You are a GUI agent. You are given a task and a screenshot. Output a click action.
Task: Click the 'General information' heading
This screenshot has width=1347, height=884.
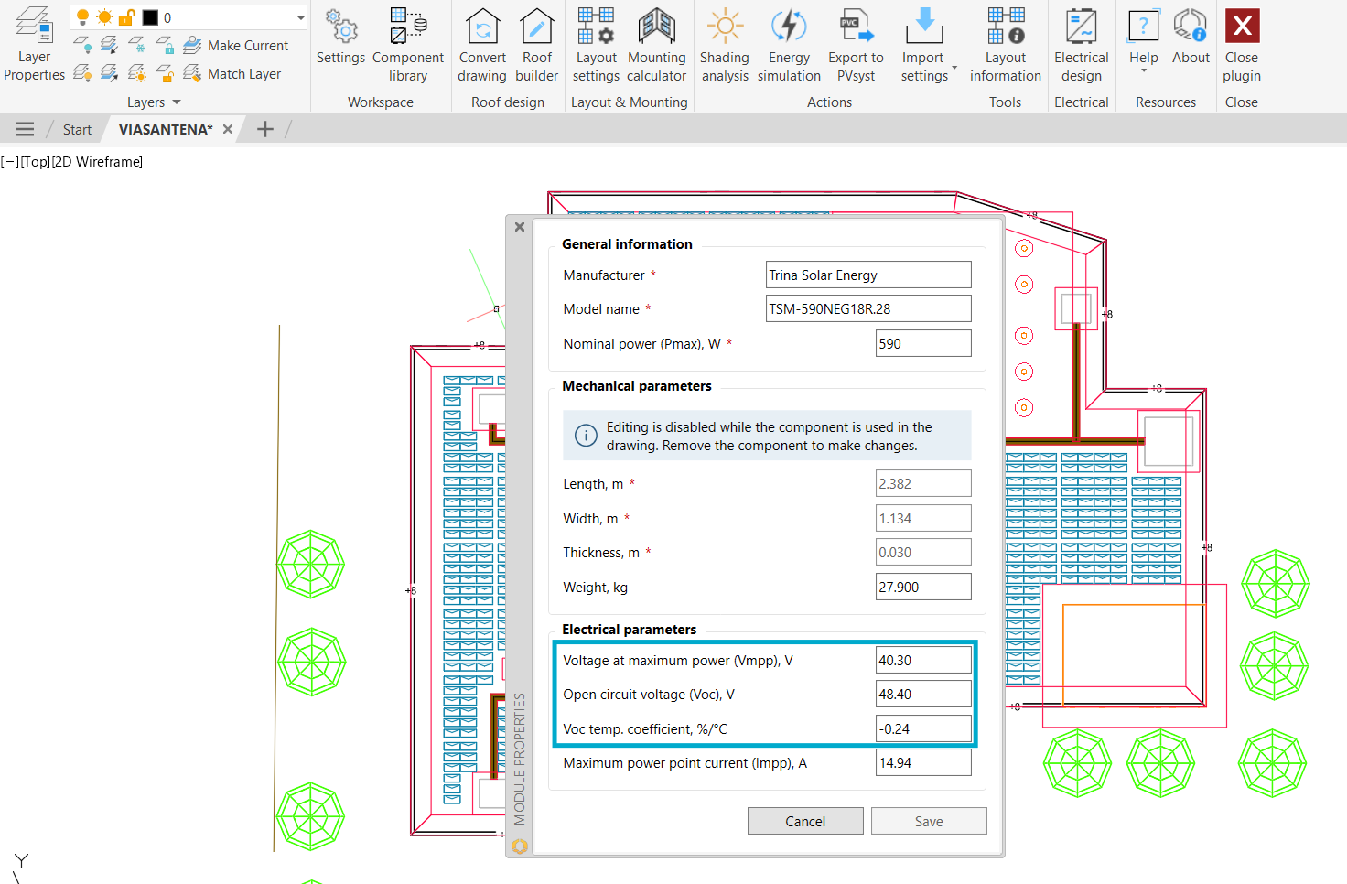[x=628, y=244]
